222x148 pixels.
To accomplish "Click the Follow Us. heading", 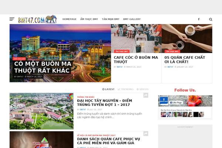I will click(185, 90).
